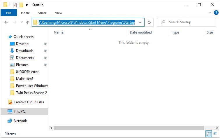Switch to Details view layout icon
The image size is (220, 138).
(x=209, y=134)
